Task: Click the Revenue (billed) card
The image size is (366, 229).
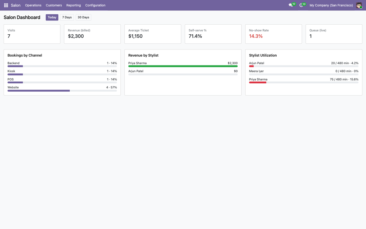Action: click(x=93, y=34)
